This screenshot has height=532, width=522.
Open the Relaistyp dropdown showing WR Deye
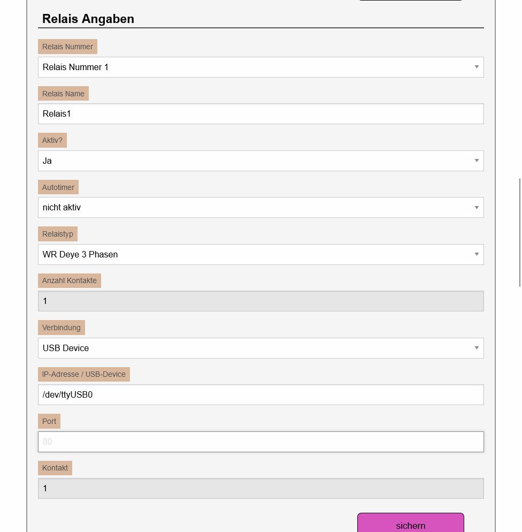point(260,255)
